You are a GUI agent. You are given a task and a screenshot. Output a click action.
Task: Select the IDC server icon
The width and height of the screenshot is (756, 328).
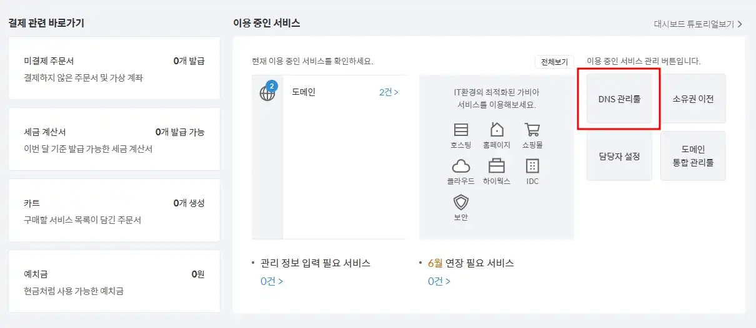(x=532, y=166)
